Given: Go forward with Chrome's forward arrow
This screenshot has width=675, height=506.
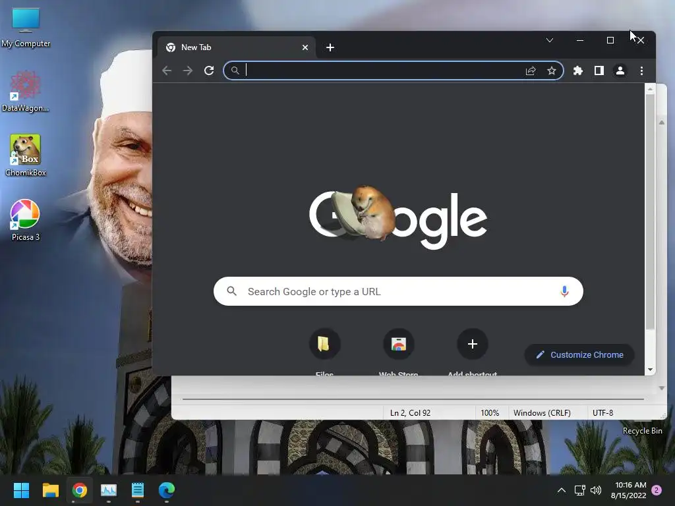Looking at the screenshot, I should tap(188, 70).
